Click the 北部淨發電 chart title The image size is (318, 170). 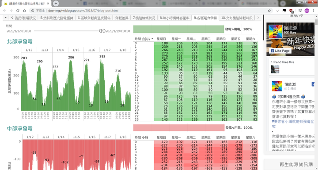point(20,42)
